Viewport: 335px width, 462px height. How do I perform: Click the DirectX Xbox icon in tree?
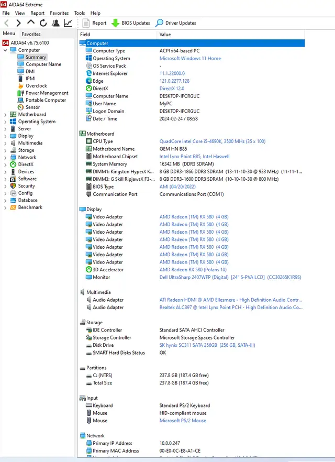point(13,164)
